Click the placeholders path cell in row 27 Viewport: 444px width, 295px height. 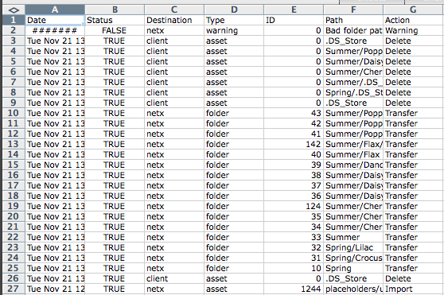(353, 289)
